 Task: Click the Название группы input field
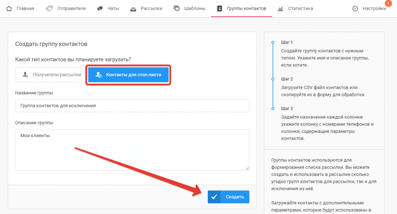(132, 106)
